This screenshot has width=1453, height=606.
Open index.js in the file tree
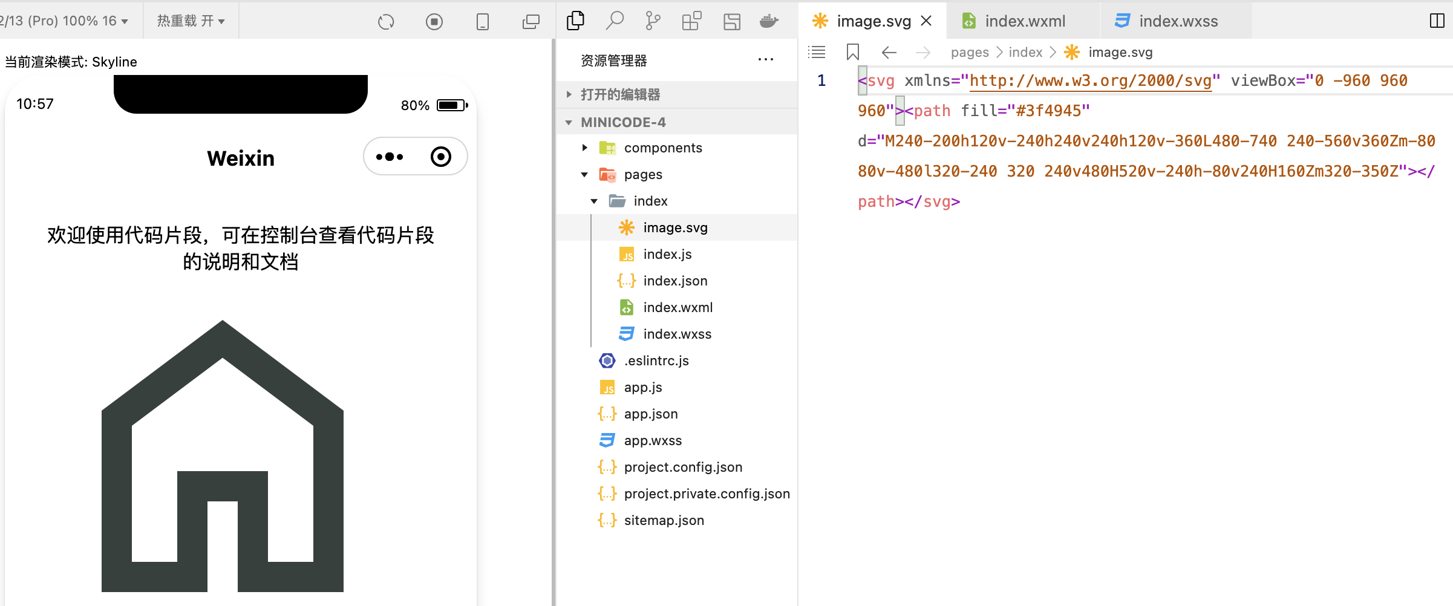(676, 254)
